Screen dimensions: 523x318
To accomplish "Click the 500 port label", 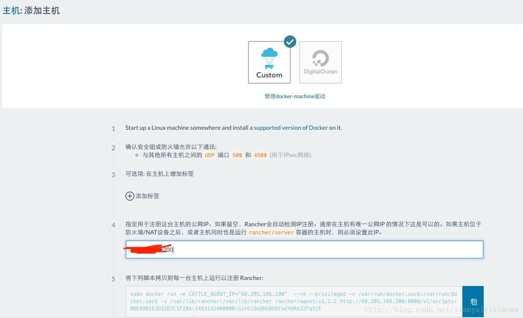I will (237, 155).
